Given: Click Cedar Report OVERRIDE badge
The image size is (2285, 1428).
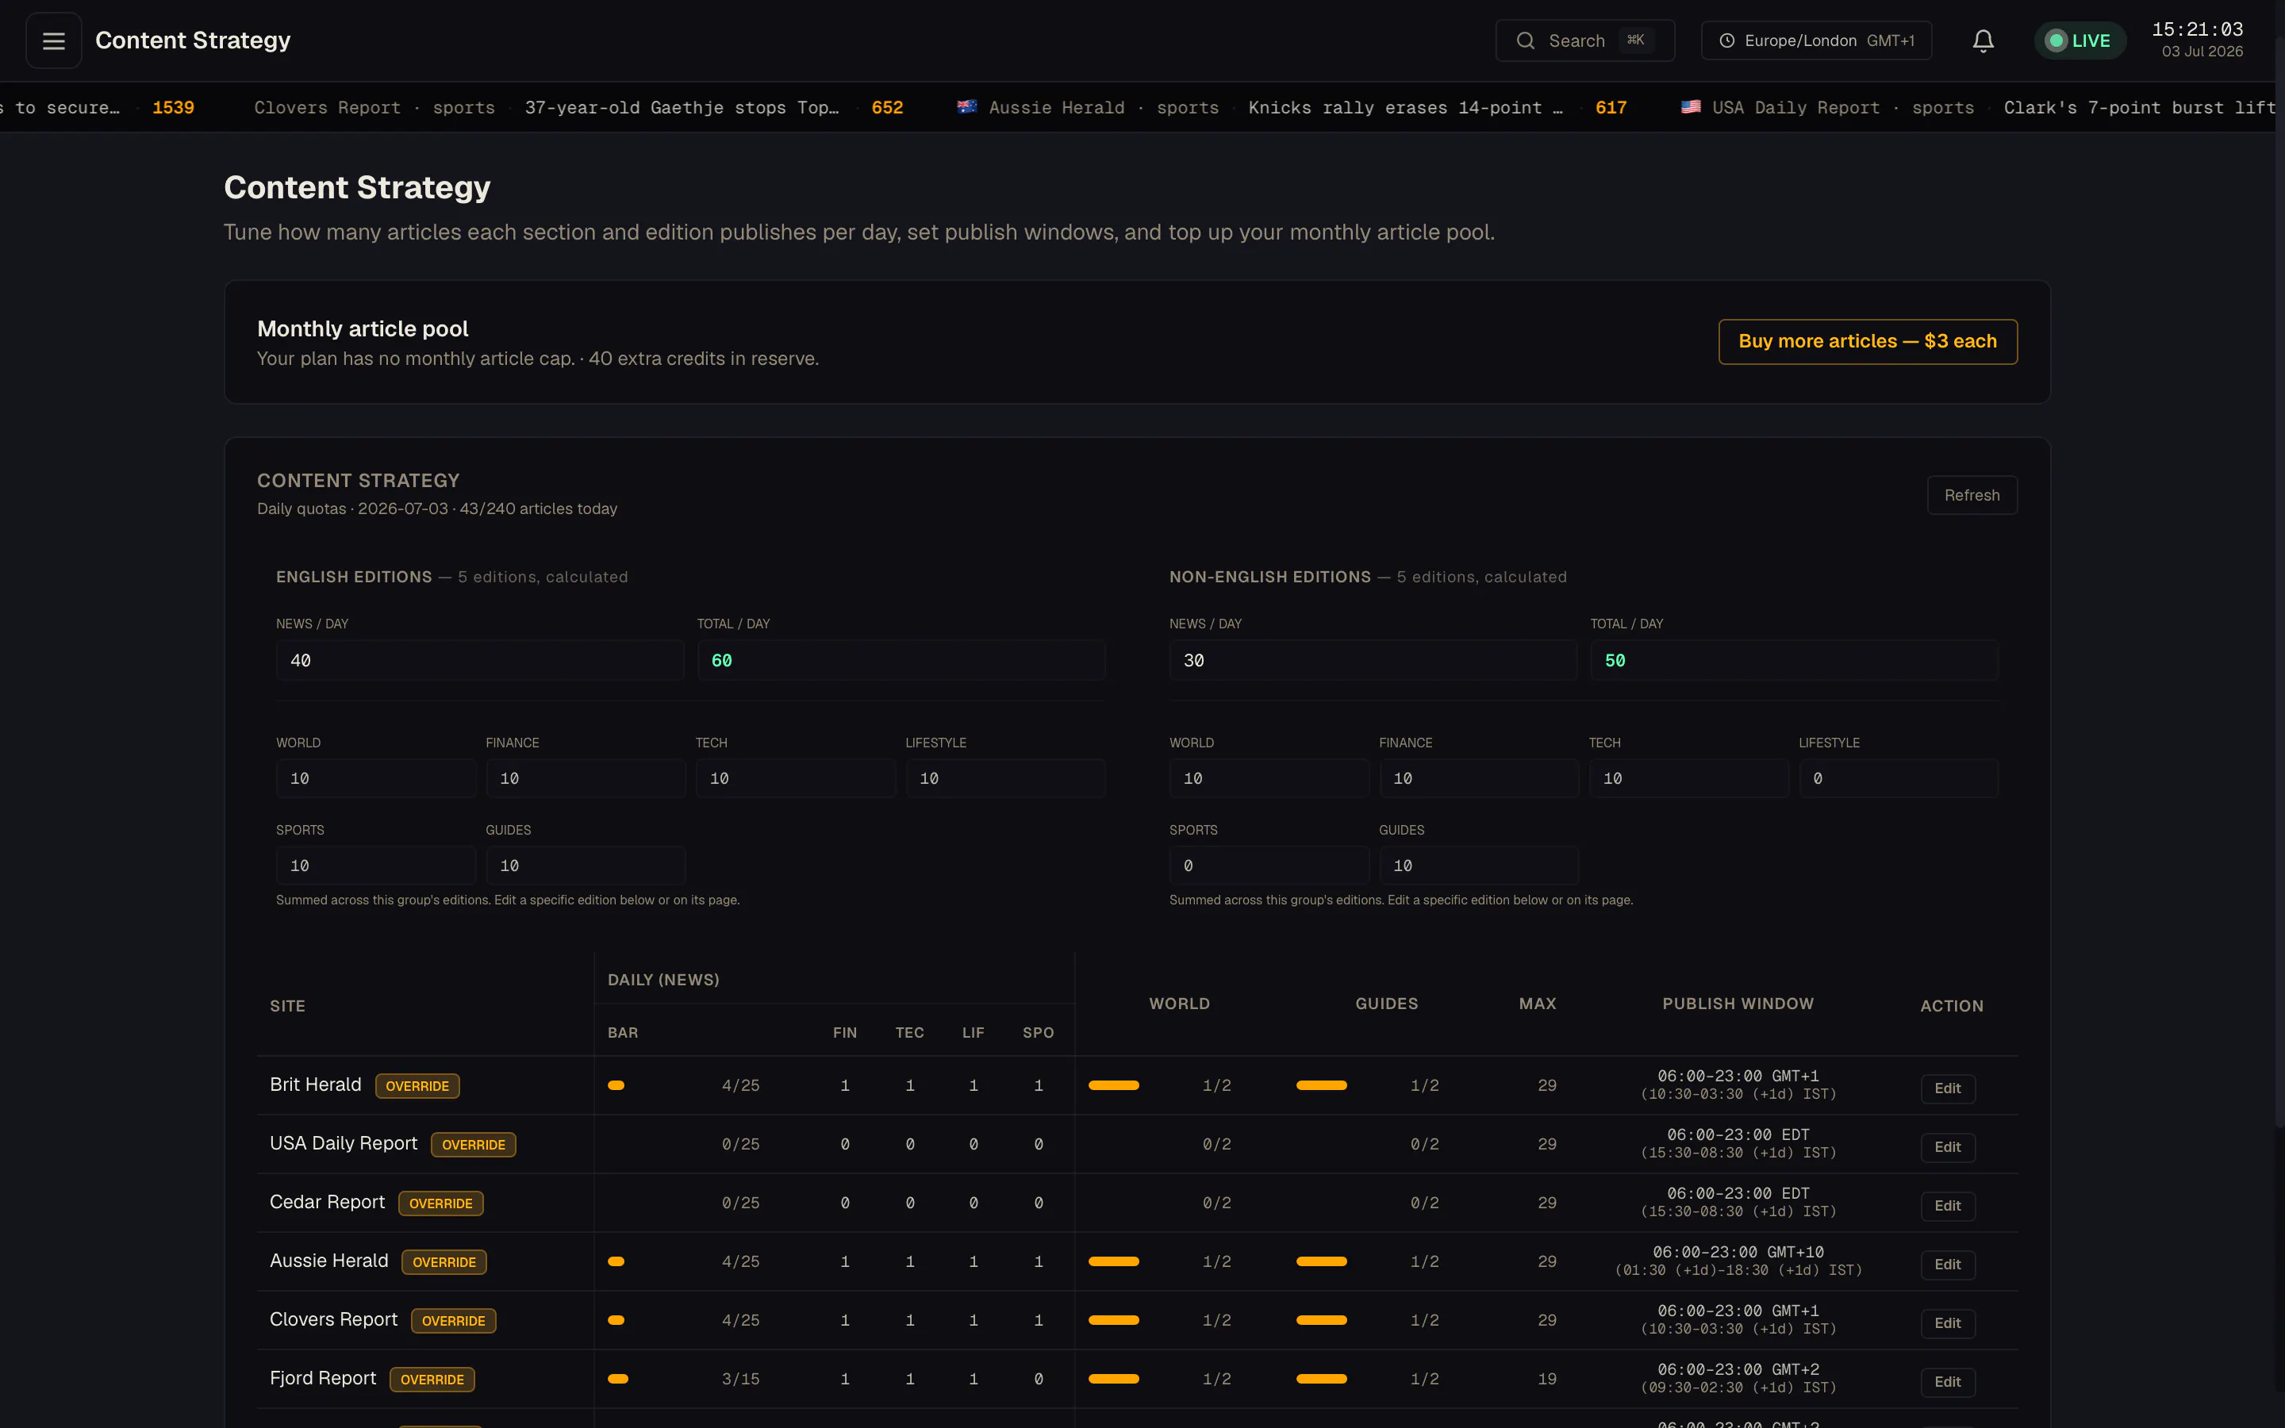Looking at the screenshot, I should pyautogui.click(x=441, y=1203).
